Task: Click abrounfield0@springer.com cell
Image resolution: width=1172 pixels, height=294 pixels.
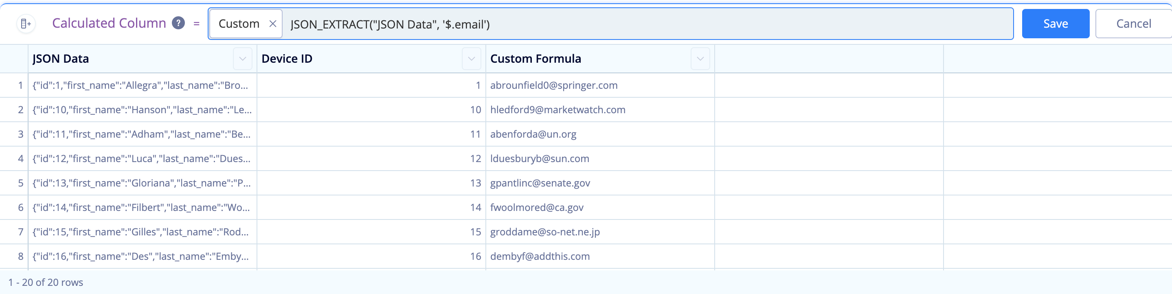Action: pos(600,86)
